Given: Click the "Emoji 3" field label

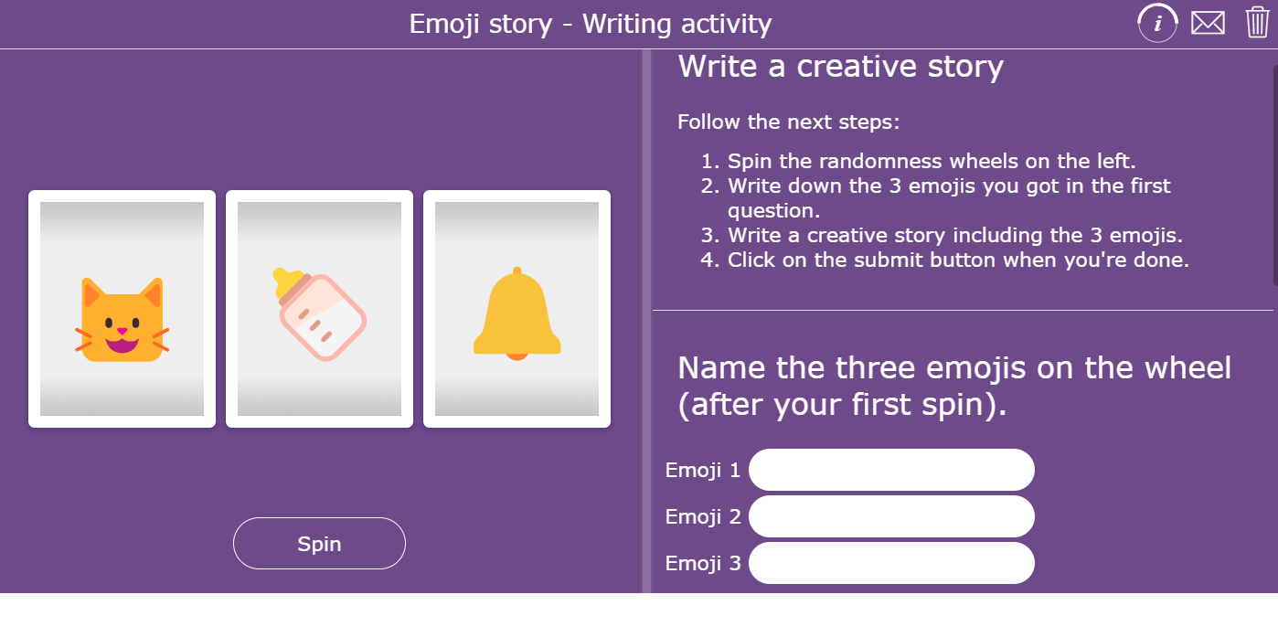Looking at the screenshot, I should pos(703,564).
